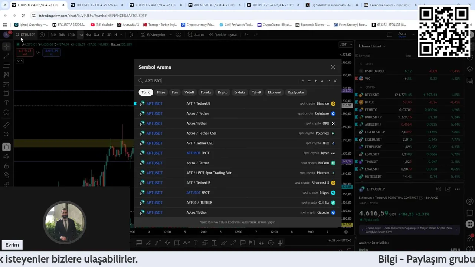This screenshot has width=475, height=267.
Task: Click the zoom in magnifier tool
Action: [6, 134]
